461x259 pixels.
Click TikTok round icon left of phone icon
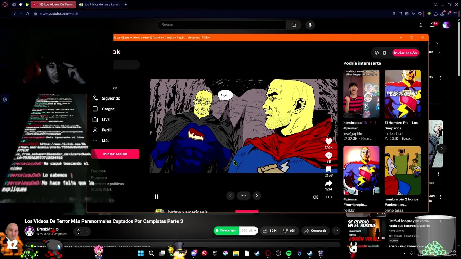point(377,53)
